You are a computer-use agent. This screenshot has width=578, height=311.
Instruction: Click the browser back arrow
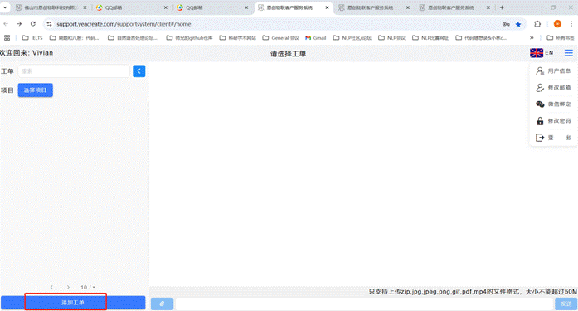tap(6, 24)
